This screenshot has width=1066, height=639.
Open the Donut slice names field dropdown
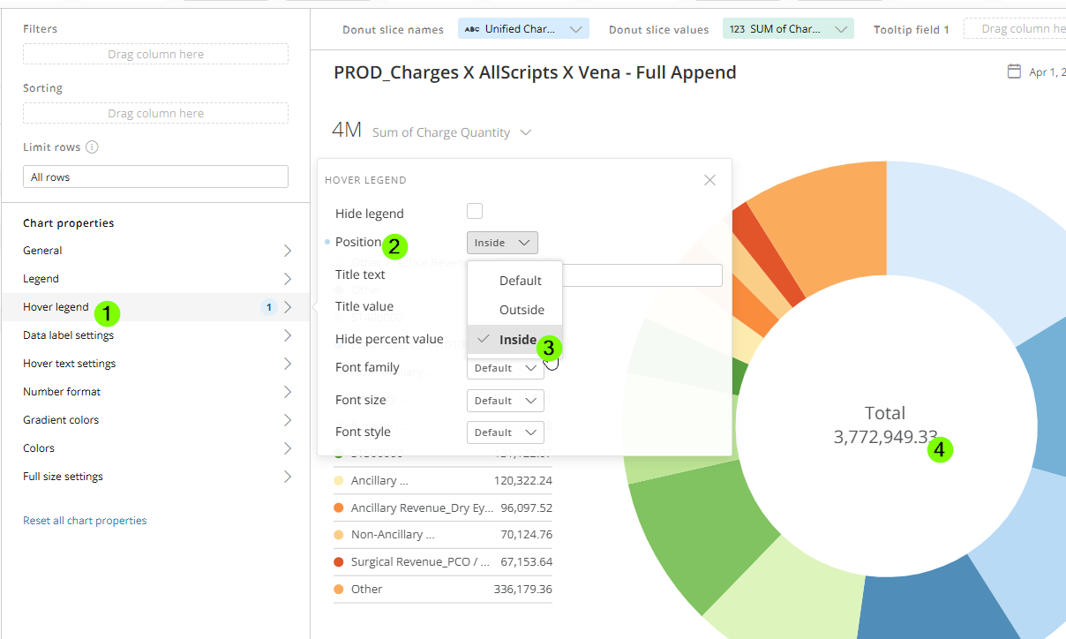click(523, 29)
